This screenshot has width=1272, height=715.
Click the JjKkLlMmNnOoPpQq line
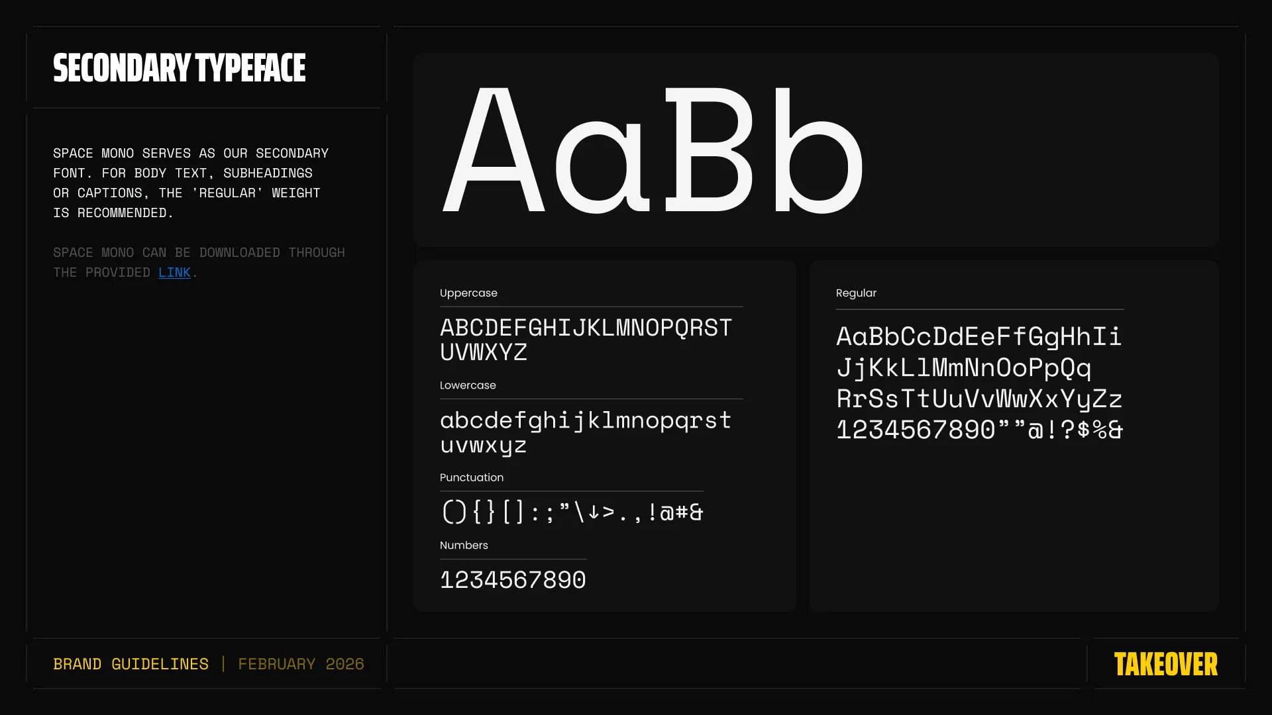[x=963, y=368]
